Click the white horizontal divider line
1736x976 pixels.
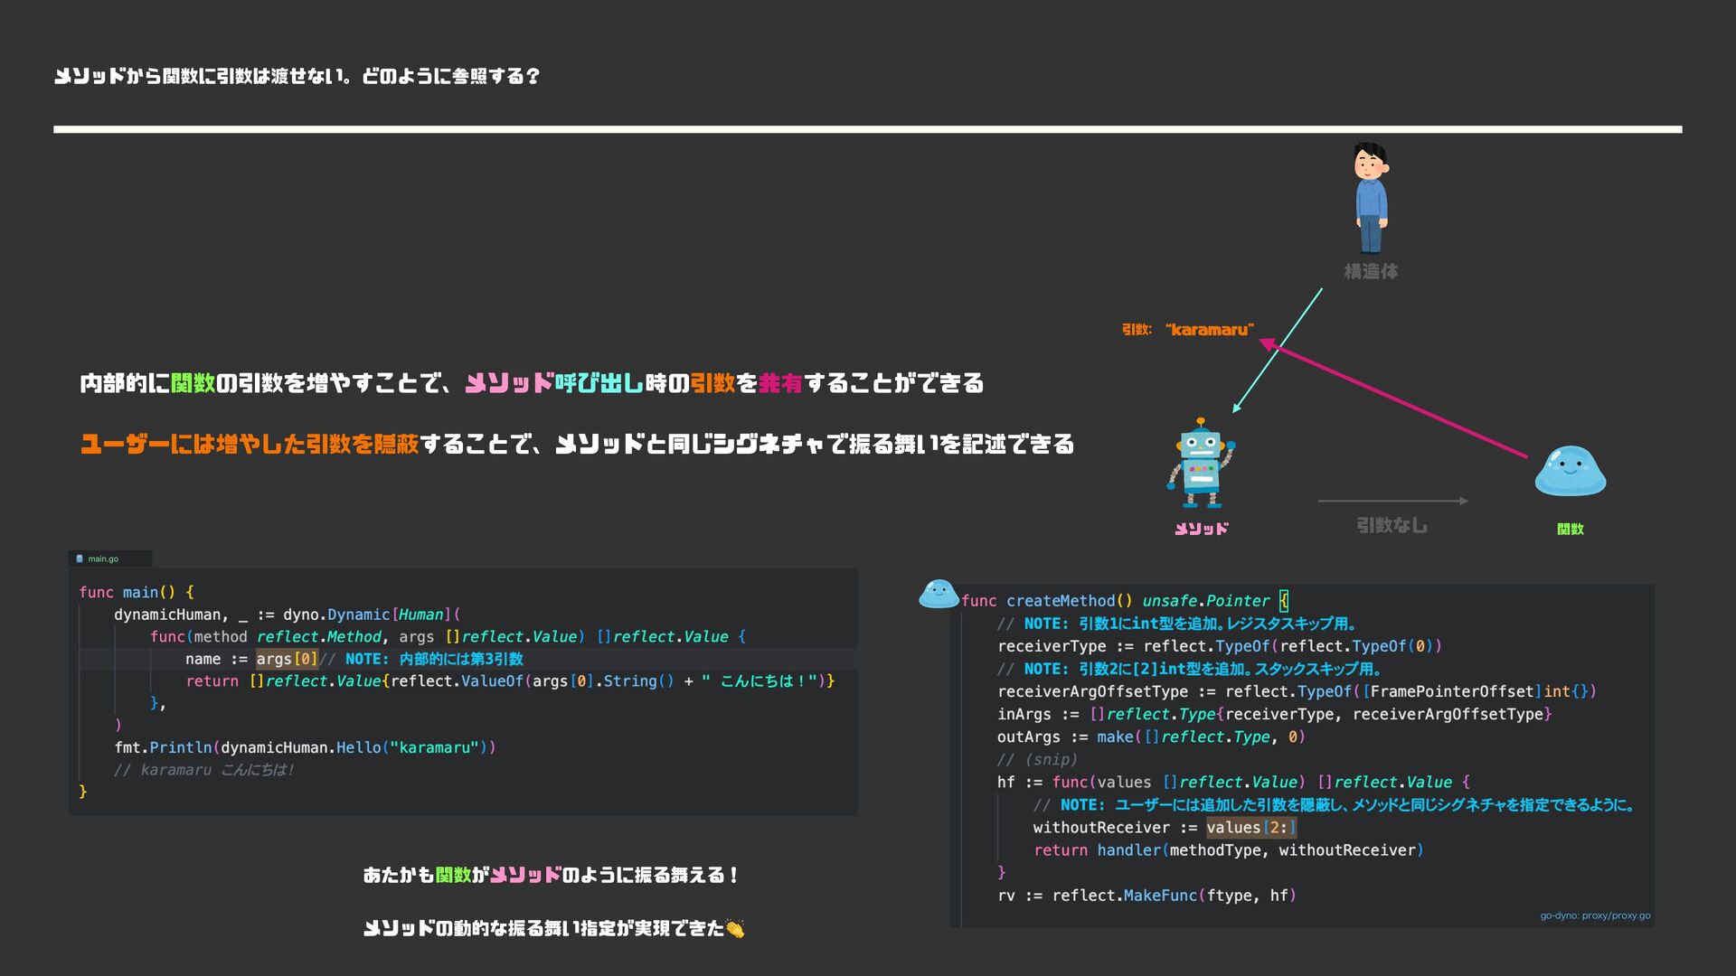[x=868, y=129]
